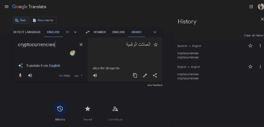
Task: Click the transliteration aleumlat alraqamia
Action: [106, 68]
